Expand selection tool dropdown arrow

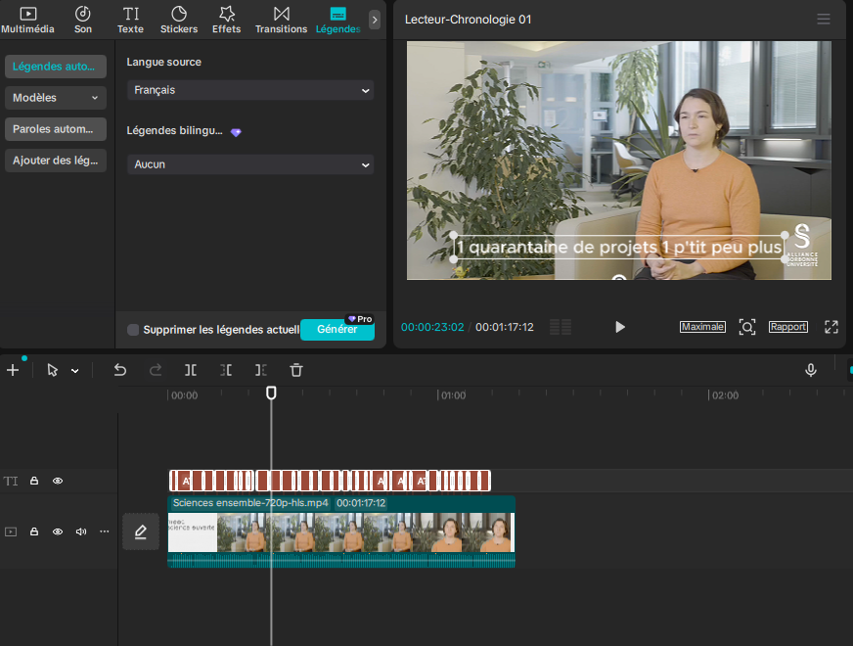click(x=75, y=371)
